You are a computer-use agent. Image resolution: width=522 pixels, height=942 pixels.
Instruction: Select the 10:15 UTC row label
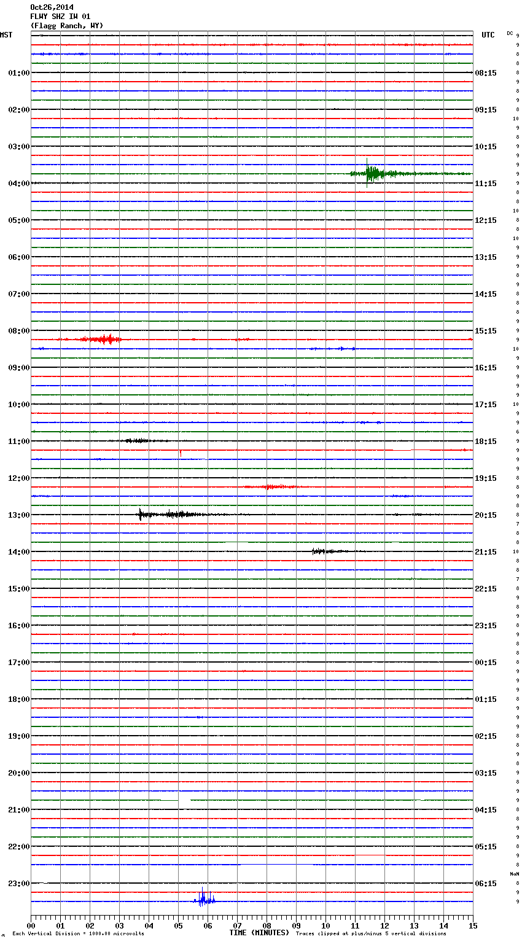coord(486,147)
